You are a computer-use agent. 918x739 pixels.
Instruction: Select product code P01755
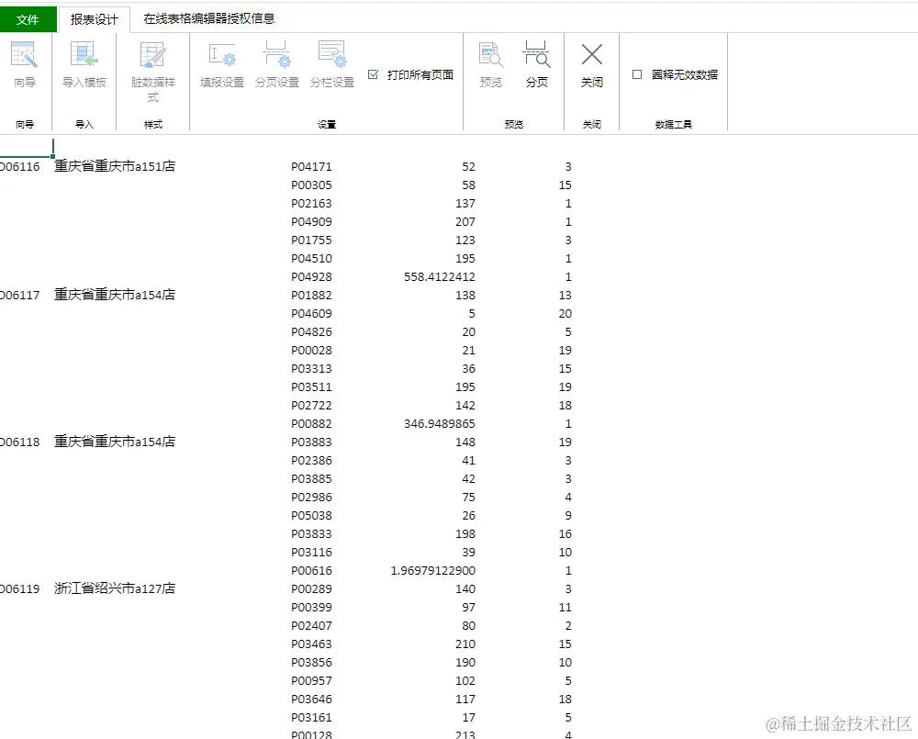(x=311, y=241)
